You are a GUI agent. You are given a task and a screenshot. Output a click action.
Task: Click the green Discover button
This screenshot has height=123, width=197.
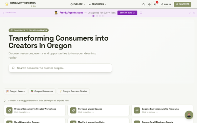[182, 4]
